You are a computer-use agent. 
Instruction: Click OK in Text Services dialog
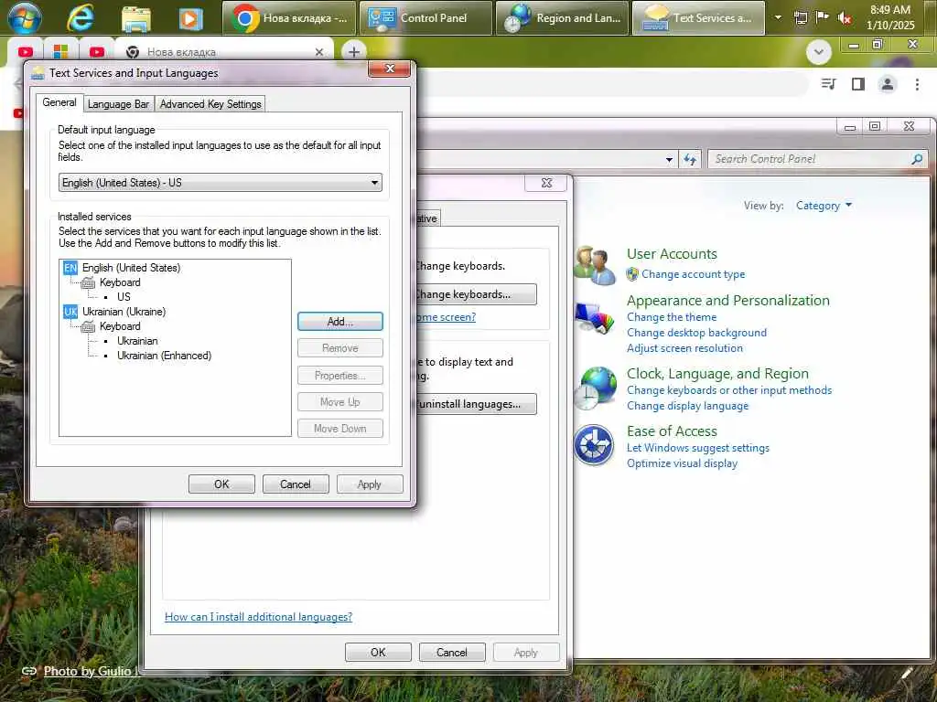pos(221,484)
